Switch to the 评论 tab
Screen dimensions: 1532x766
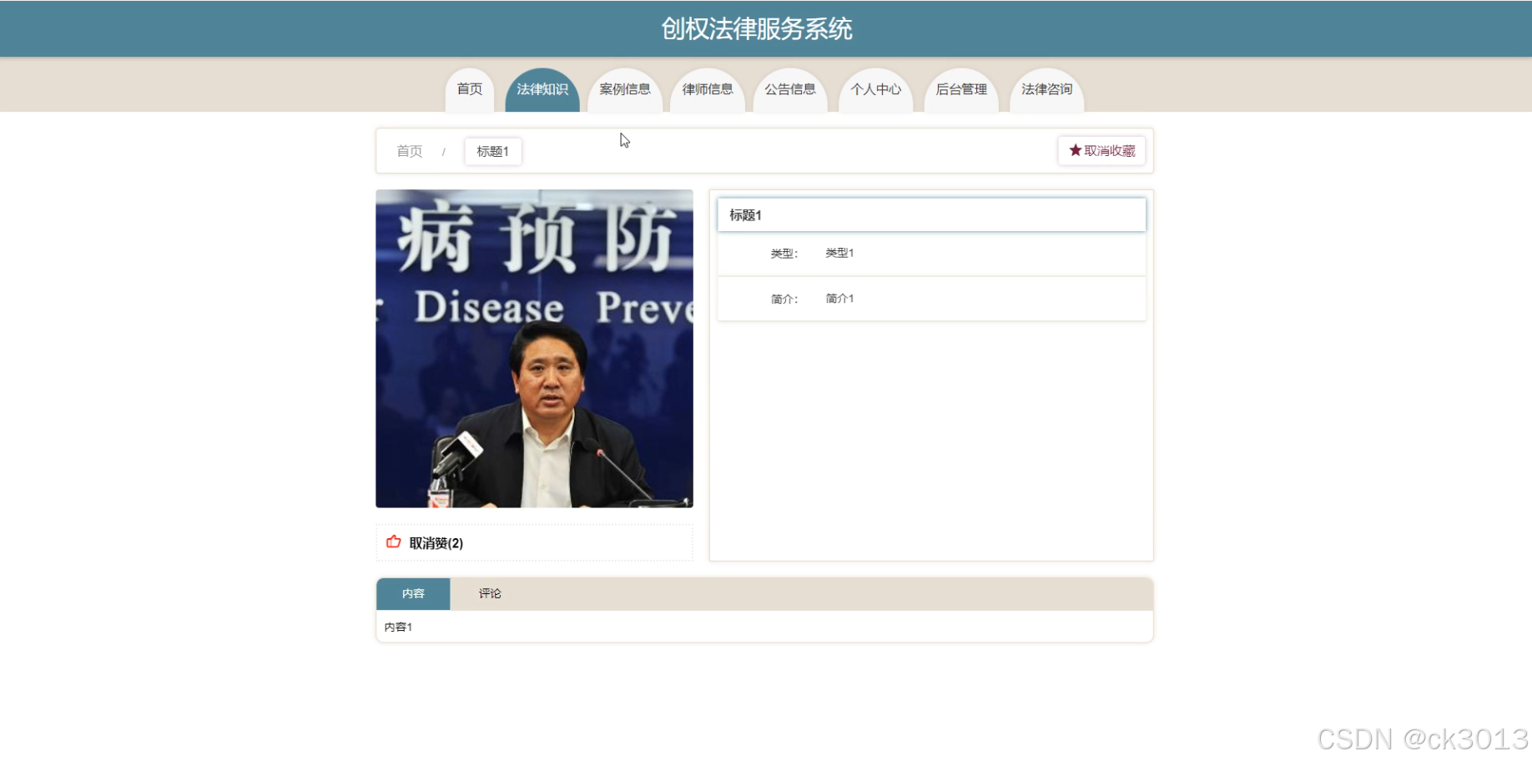tap(490, 593)
